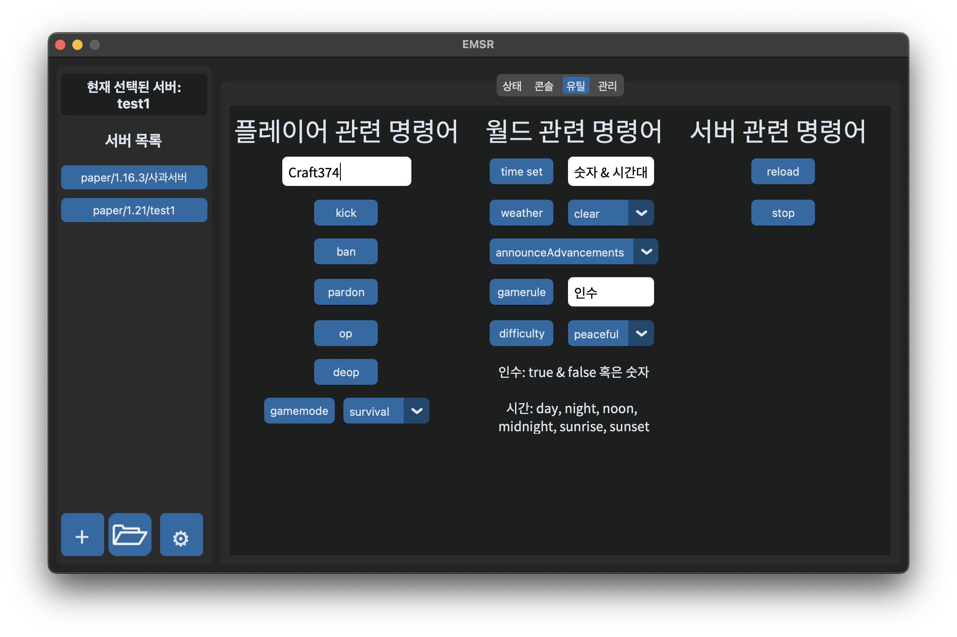Click the ban button
This screenshot has height=637, width=957.
click(x=346, y=251)
